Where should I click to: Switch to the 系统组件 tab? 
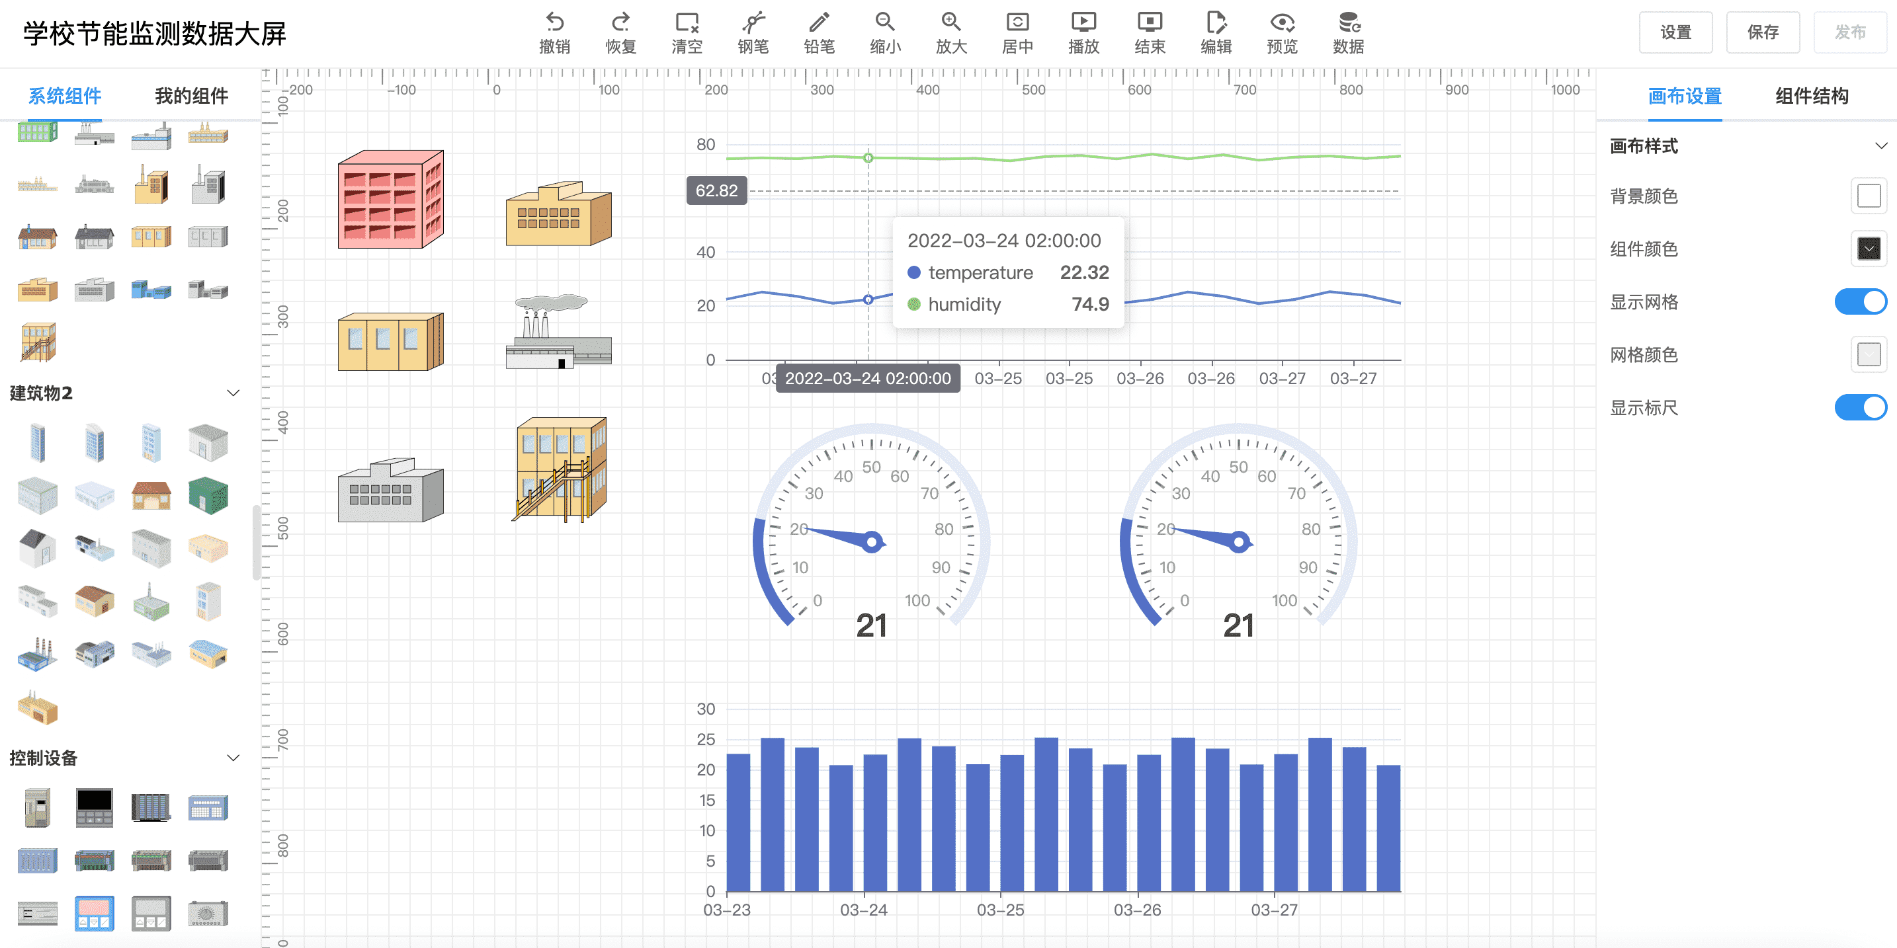[65, 96]
